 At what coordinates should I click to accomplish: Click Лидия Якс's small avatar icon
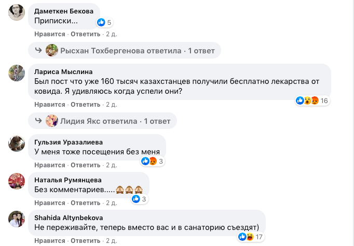pyautogui.click(x=51, y=121)
